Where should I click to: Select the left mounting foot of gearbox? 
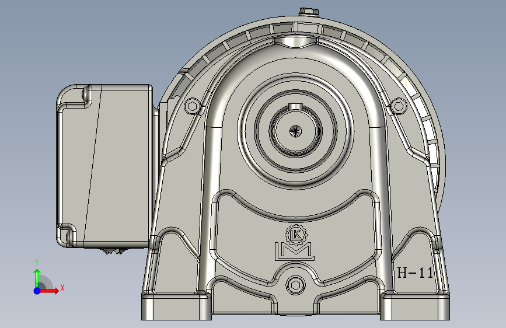point(176,306)
